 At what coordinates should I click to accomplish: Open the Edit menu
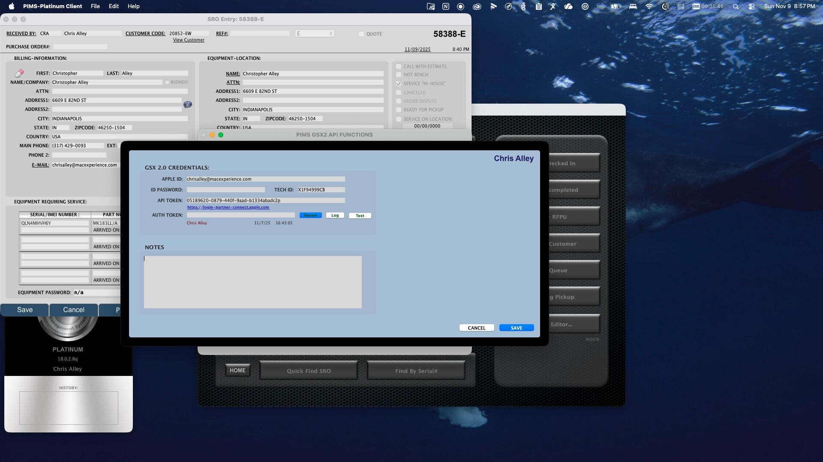click(114, 6)
